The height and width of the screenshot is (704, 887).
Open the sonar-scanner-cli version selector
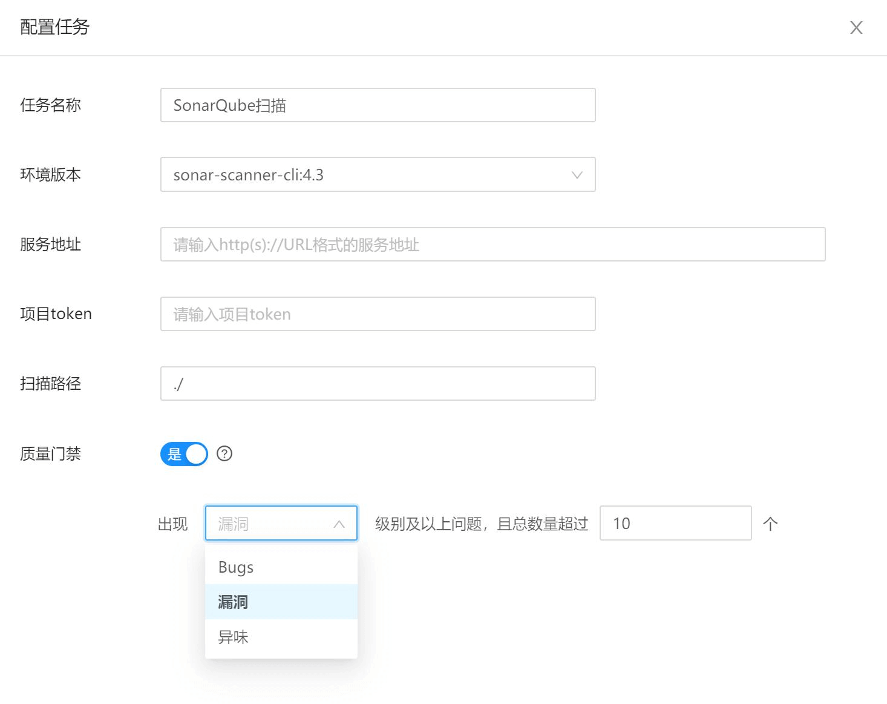click(378, 175)
